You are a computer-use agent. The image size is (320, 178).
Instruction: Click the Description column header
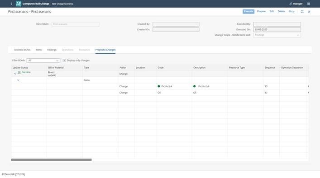210,68
